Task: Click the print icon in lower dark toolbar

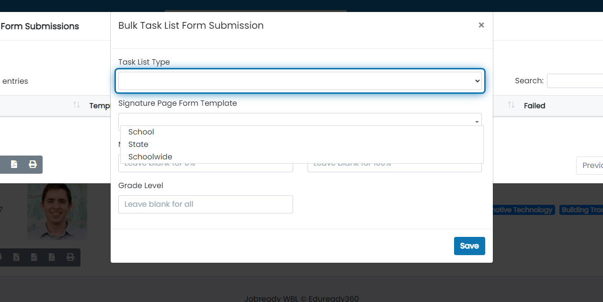Action: 70,257
